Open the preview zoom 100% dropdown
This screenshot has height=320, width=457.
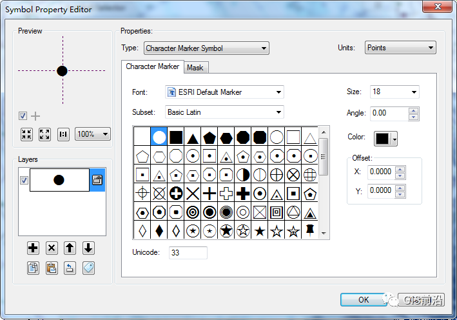point(93,134)
